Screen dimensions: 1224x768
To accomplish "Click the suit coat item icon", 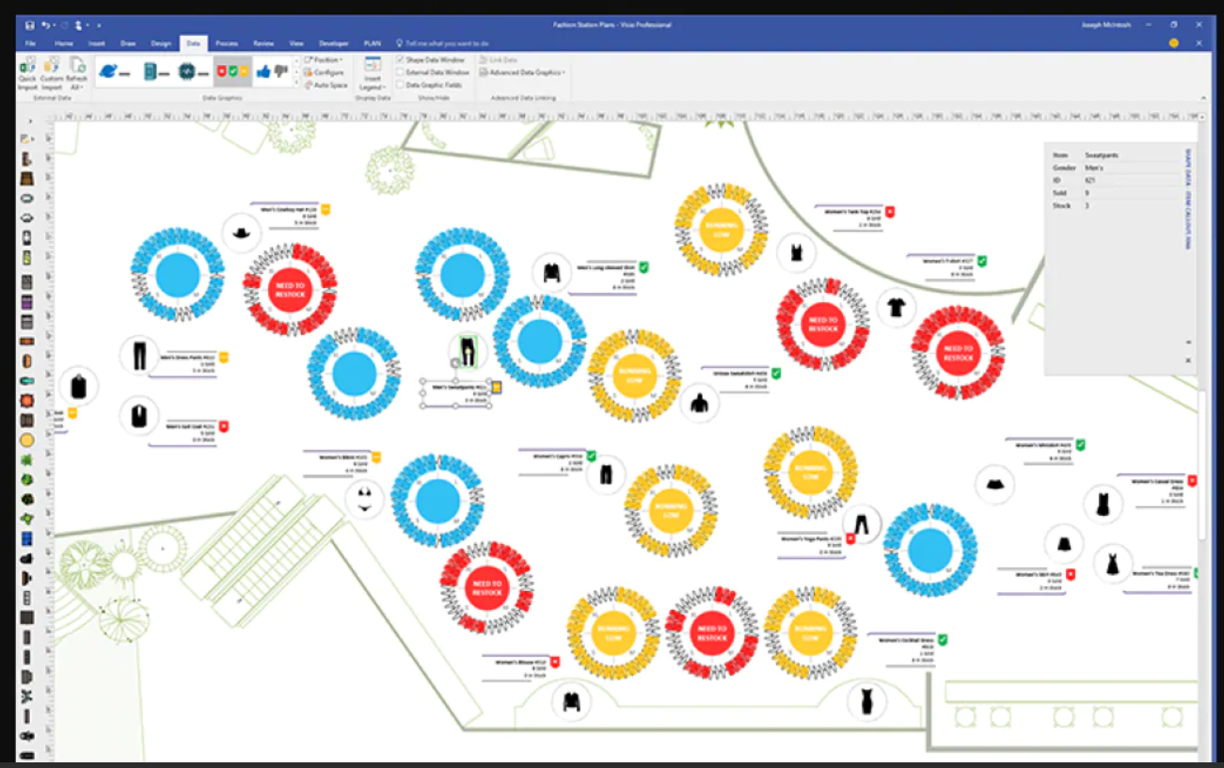I will coord(139,415).
